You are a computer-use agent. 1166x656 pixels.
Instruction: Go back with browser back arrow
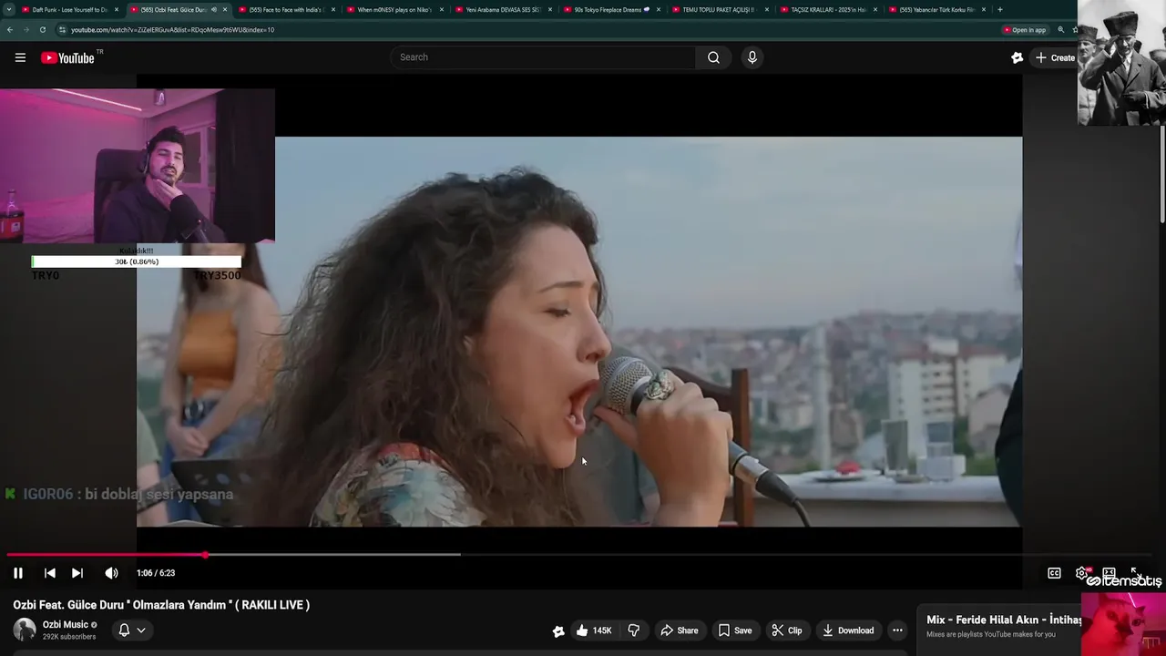[9, 29]
